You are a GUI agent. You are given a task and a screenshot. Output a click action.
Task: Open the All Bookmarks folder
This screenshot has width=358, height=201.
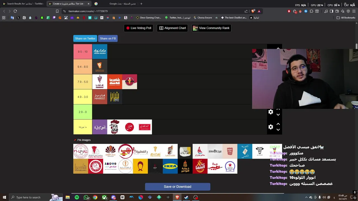346,18
